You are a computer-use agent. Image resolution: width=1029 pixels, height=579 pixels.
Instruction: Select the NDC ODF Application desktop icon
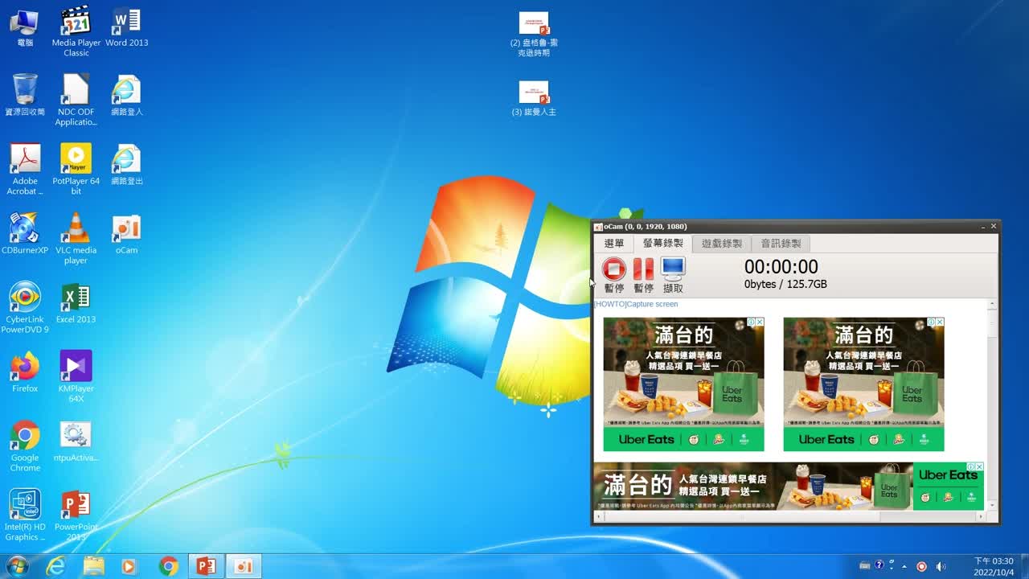(76, 101)
